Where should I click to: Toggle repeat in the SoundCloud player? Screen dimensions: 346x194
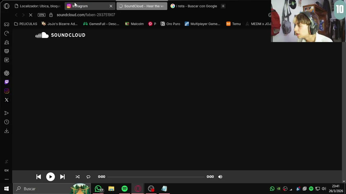coord(88,177)
